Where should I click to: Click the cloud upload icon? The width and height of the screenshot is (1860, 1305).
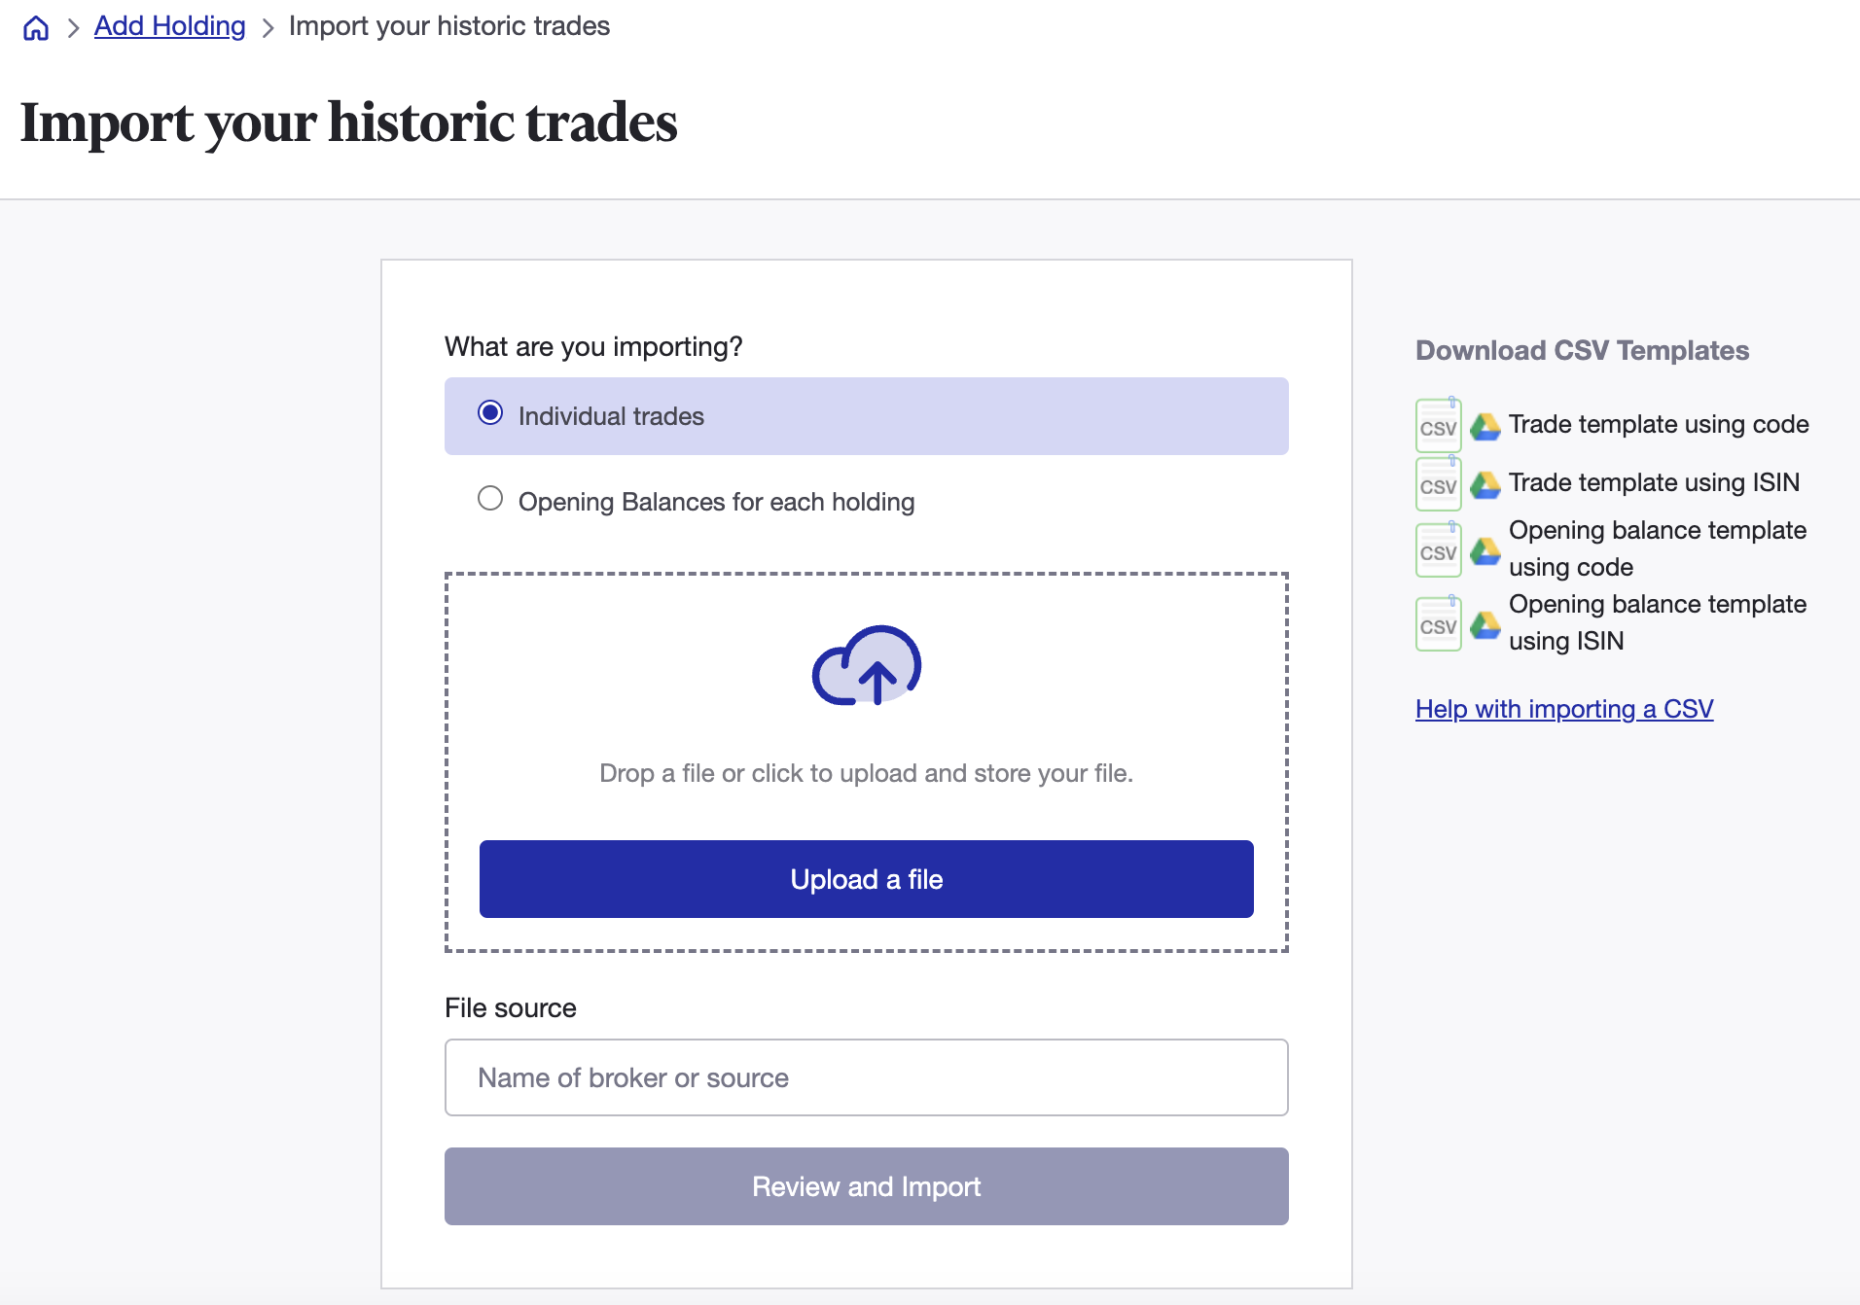coord(866,667)
